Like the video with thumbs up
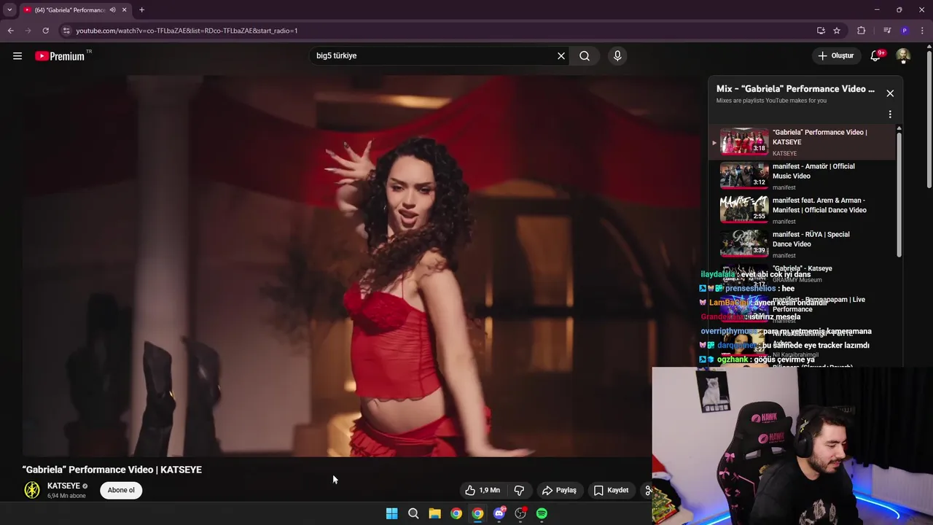 [x=483, y=491]
